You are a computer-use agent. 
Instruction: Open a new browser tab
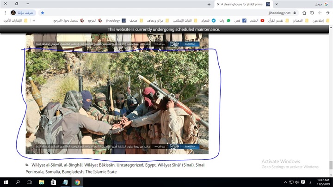click(x=210, y=4)
